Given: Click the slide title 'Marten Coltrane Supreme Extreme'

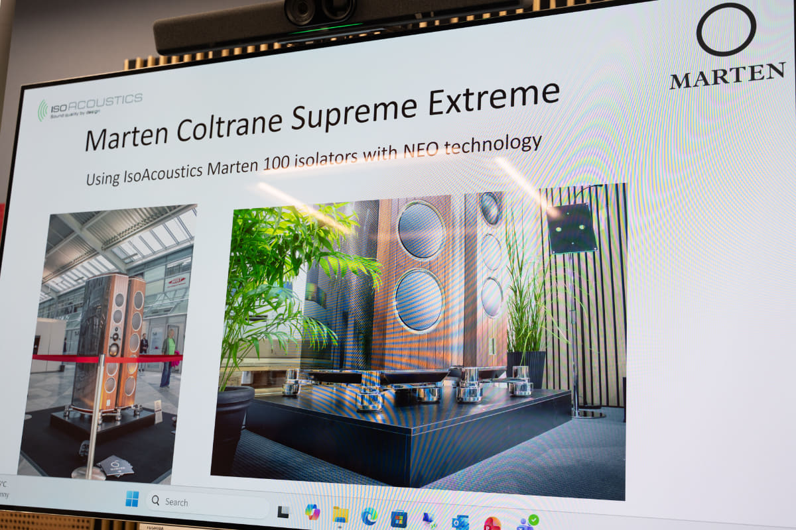Looking at the screenshot, I should tap(322, 115).
